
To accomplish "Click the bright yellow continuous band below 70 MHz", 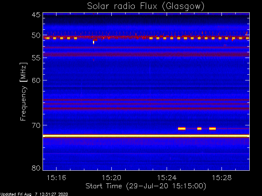I will 146,136.
